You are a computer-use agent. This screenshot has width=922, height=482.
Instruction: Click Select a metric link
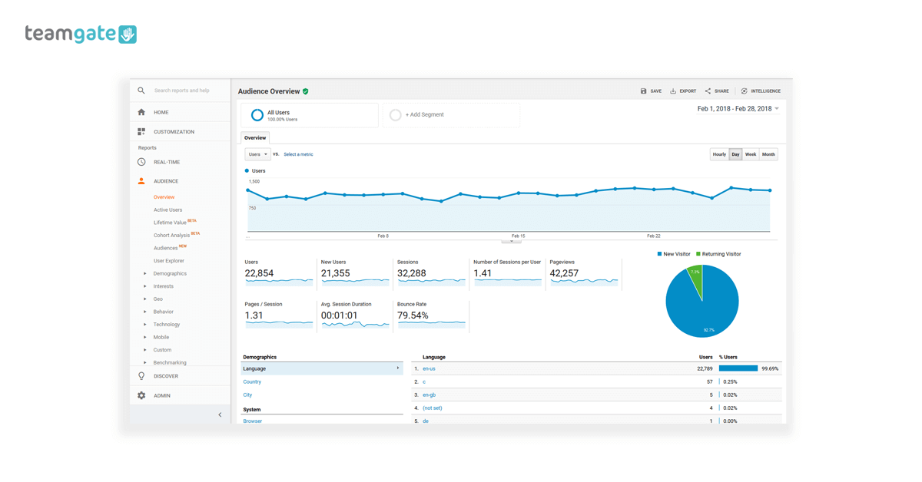tap(298, 154)
